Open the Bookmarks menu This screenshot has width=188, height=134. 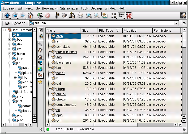(50, 8)
